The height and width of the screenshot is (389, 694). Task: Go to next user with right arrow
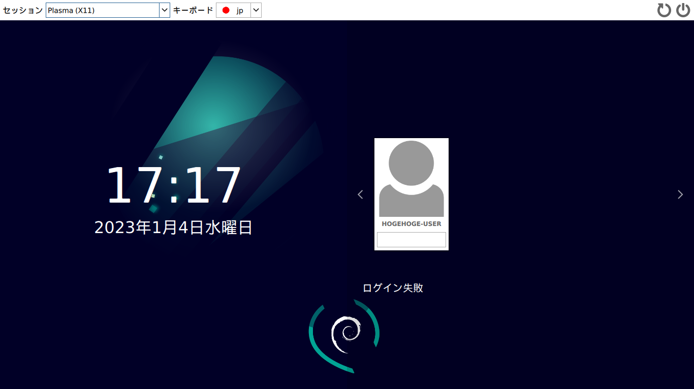[x=680, y=194]
